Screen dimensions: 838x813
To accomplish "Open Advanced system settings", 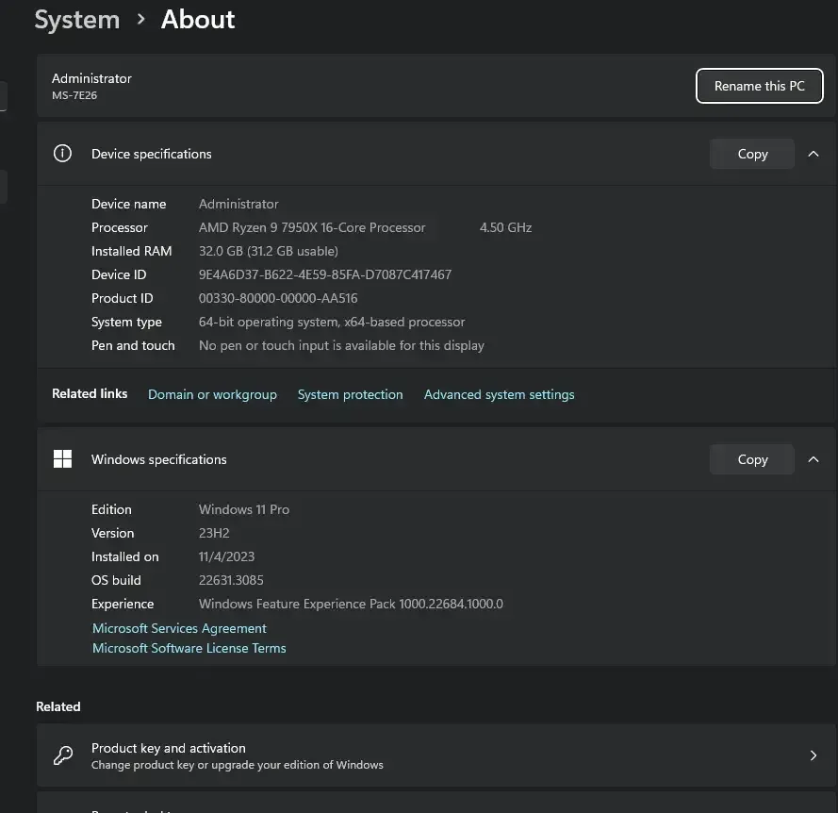I will point(499,394).
